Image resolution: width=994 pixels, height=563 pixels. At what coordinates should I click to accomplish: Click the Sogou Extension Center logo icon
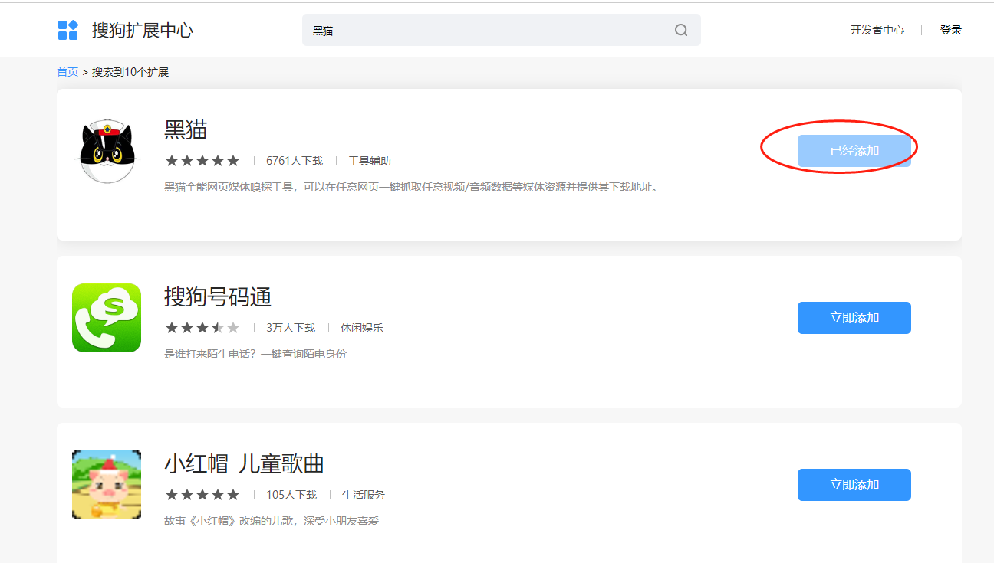click(x=68, y=30)
